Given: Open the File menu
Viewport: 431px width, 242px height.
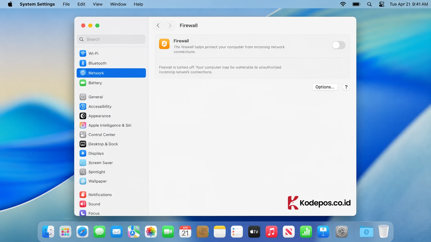Looking at the screenshot, I should [x=66, y=4].
